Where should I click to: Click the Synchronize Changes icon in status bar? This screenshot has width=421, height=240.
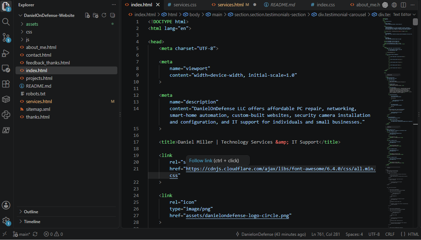(35, 234)
